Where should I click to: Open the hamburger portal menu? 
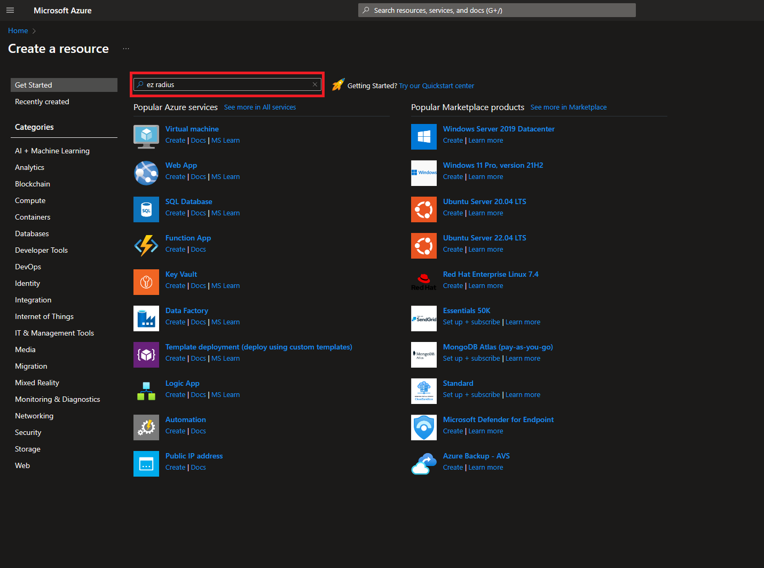click(10, 10)
